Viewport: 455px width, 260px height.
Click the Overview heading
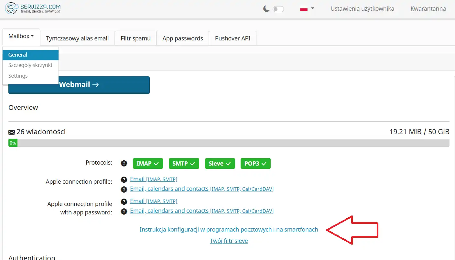(23, 108)
